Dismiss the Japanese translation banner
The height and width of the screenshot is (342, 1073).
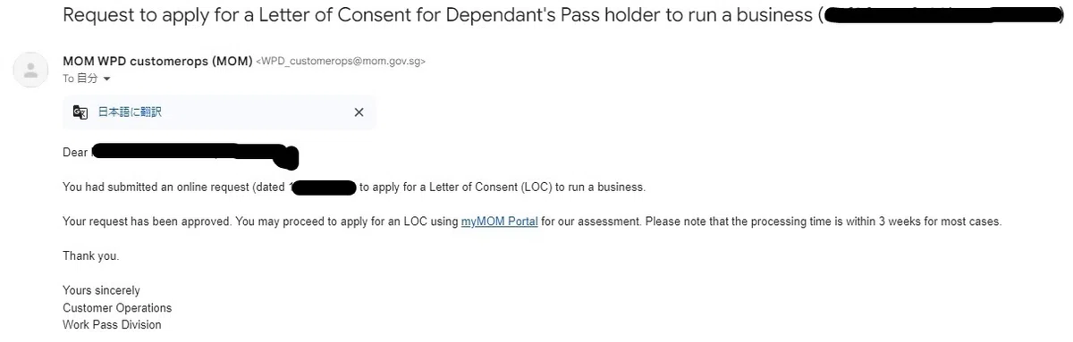pyautogui.click(x=359, y=112)
